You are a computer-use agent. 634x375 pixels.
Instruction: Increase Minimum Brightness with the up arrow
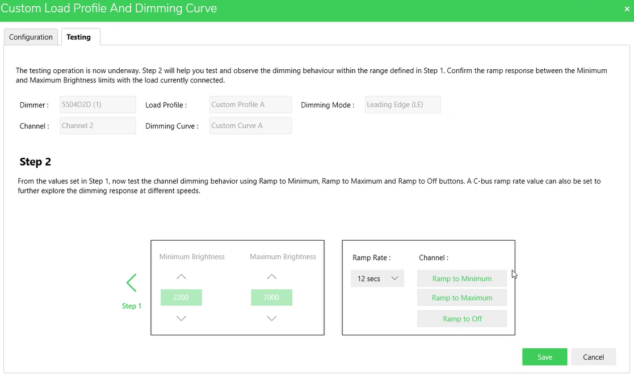(181, 277)
